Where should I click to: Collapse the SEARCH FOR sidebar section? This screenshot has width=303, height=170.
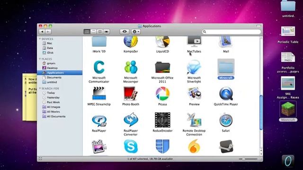click(40, 88)
